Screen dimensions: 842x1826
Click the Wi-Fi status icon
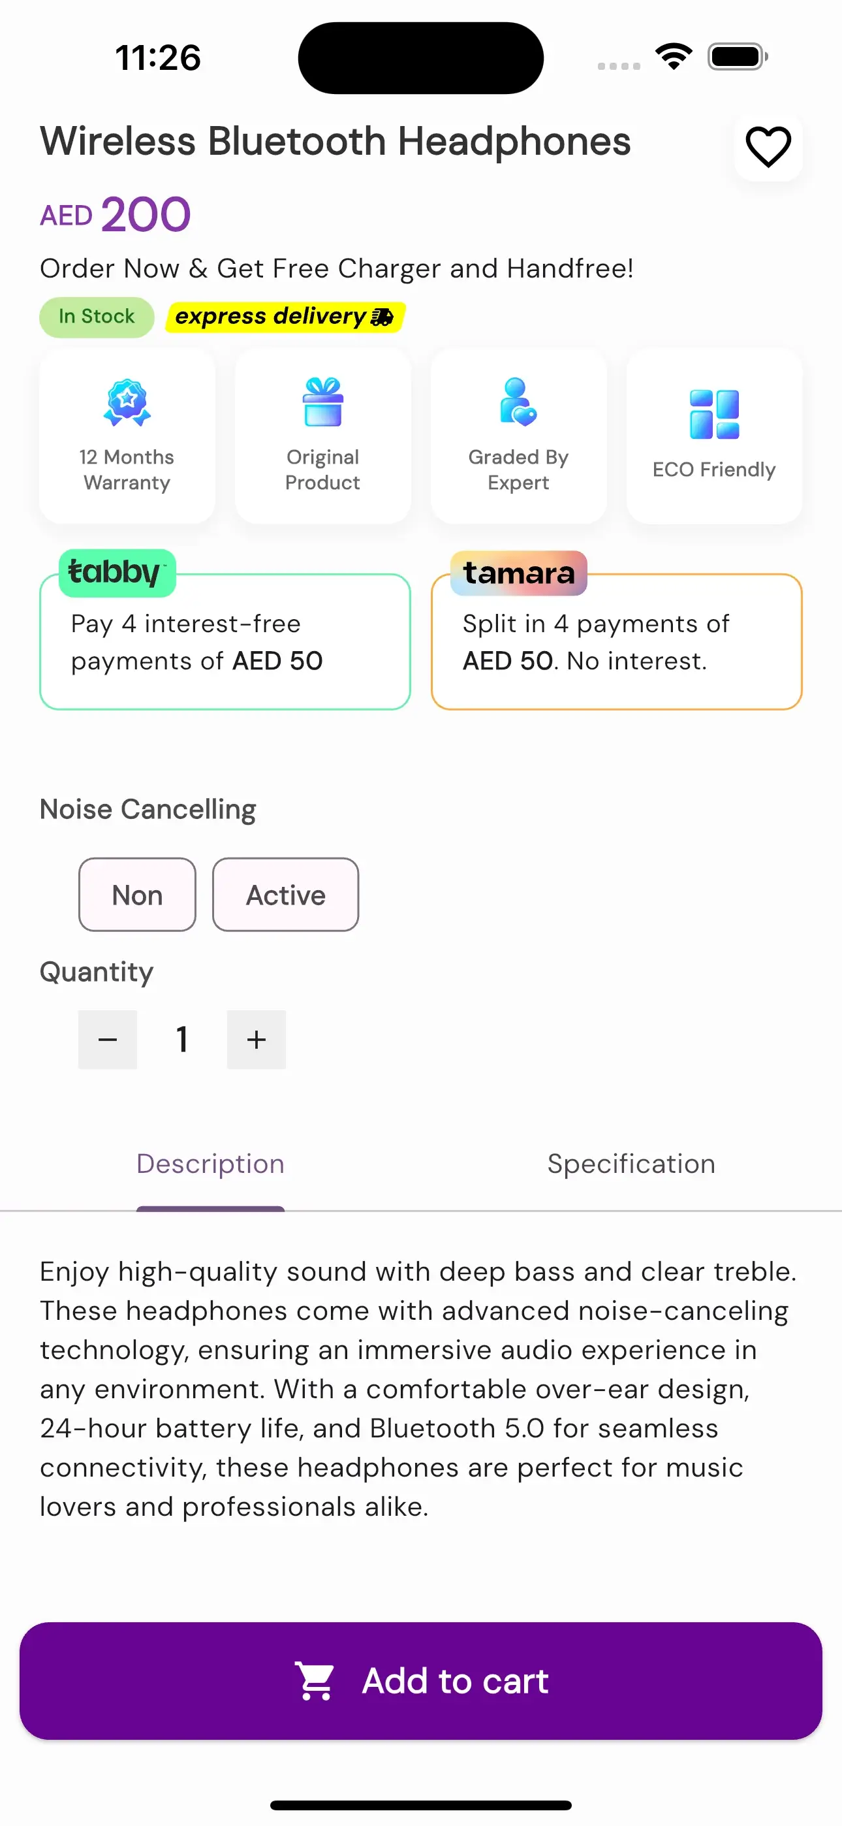(674, 57)
